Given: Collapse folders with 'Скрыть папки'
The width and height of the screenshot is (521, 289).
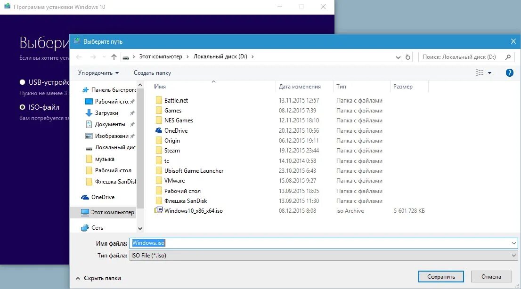Looking at the screenshot, I should pos(98,278).
